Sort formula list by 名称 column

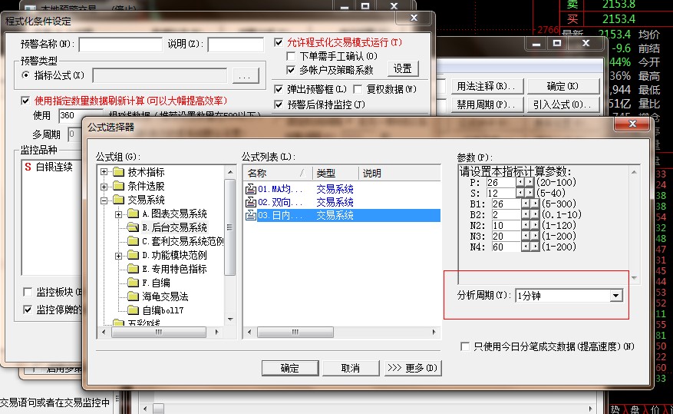pos(278,173)
